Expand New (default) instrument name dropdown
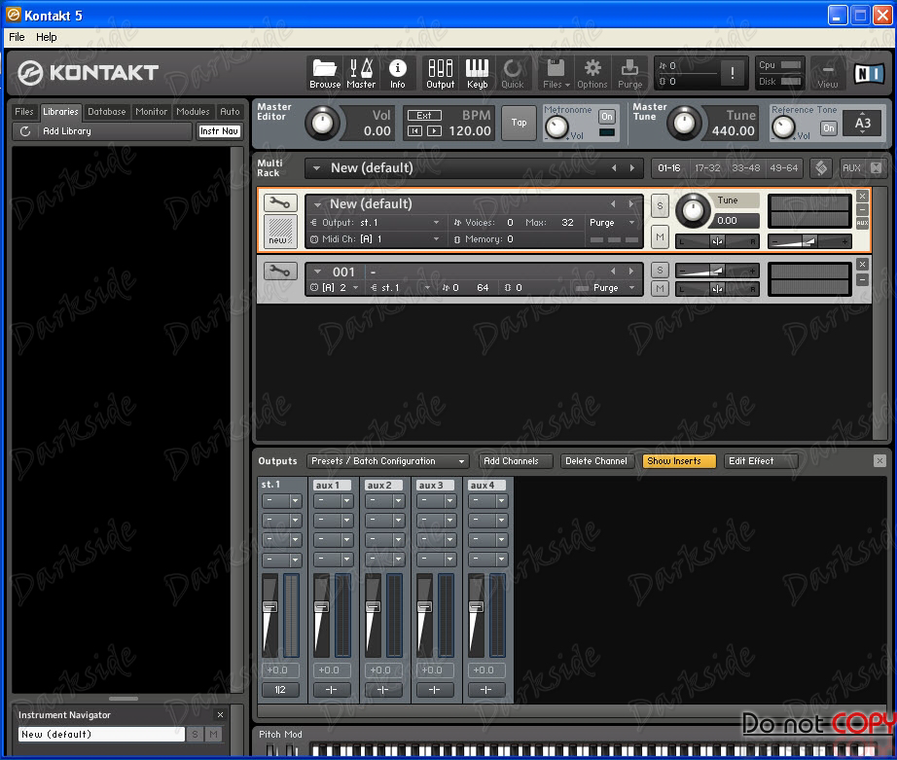The height and width of the screenshot is (760, 897). click(x=317, y=203)
